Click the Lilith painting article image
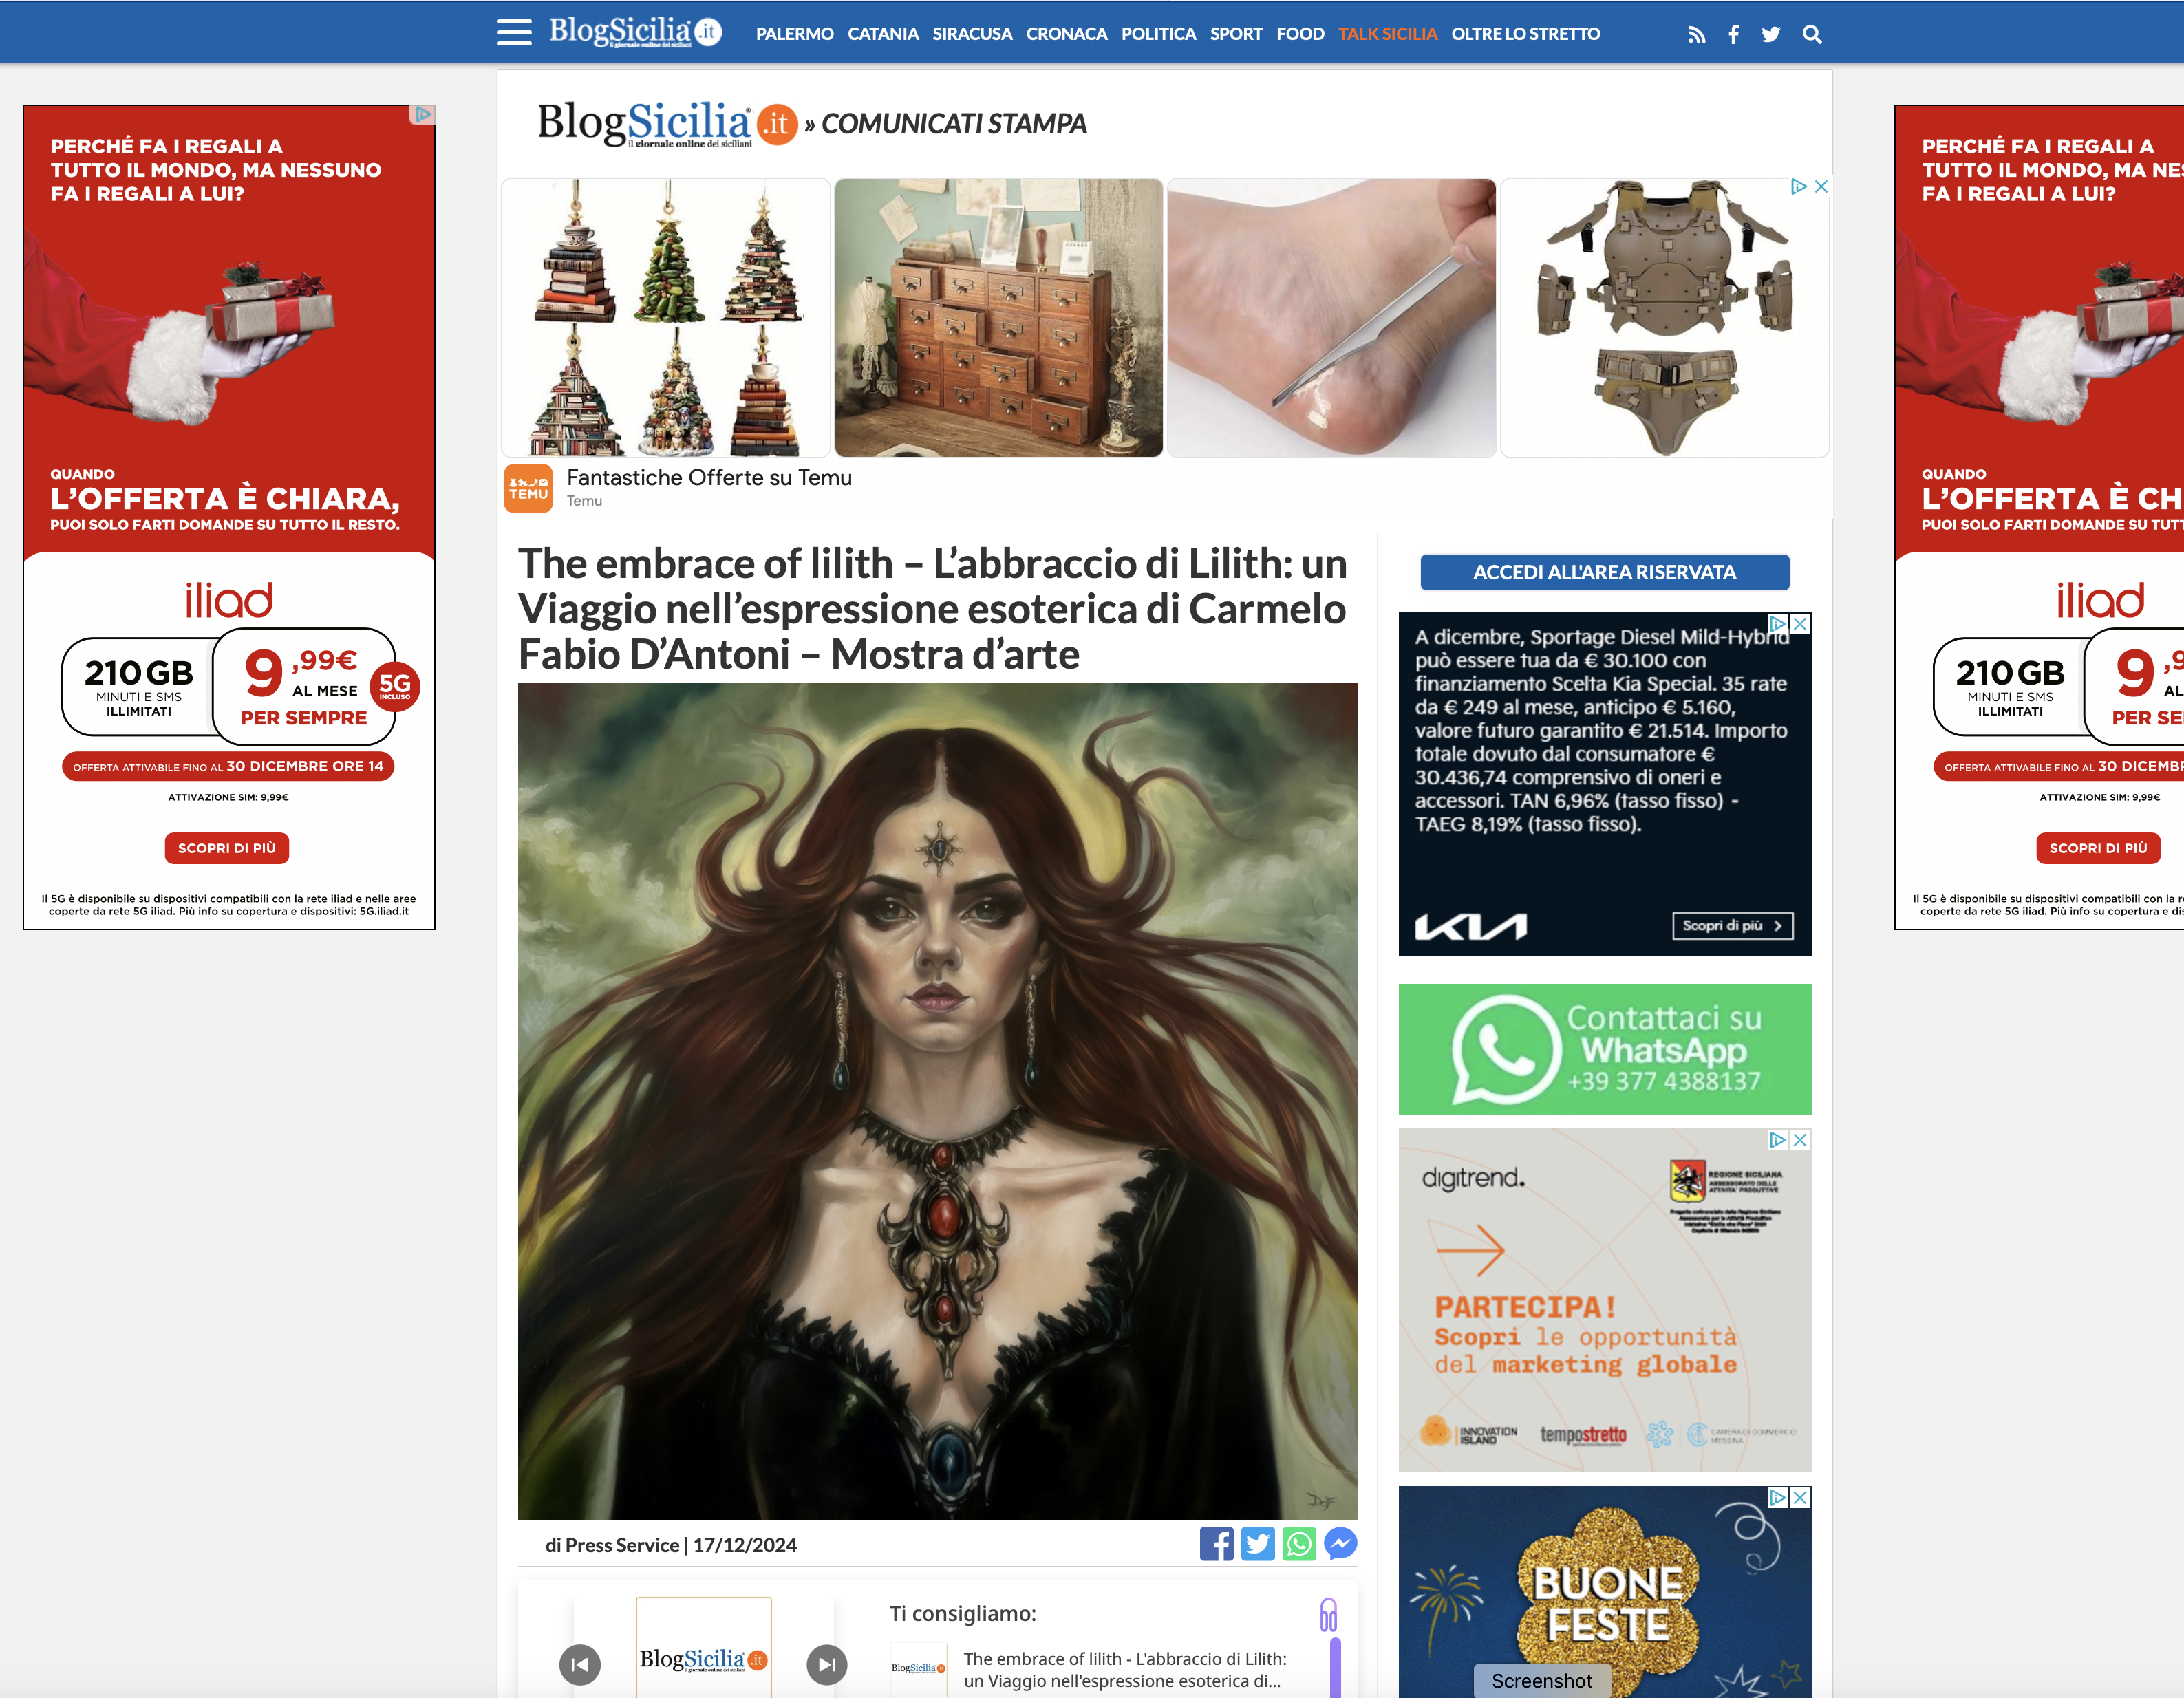 click(x=937, y=1101)
